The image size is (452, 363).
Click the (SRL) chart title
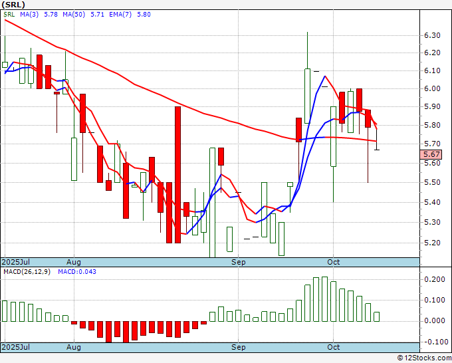pyautogui.click(x=13, y=5)
